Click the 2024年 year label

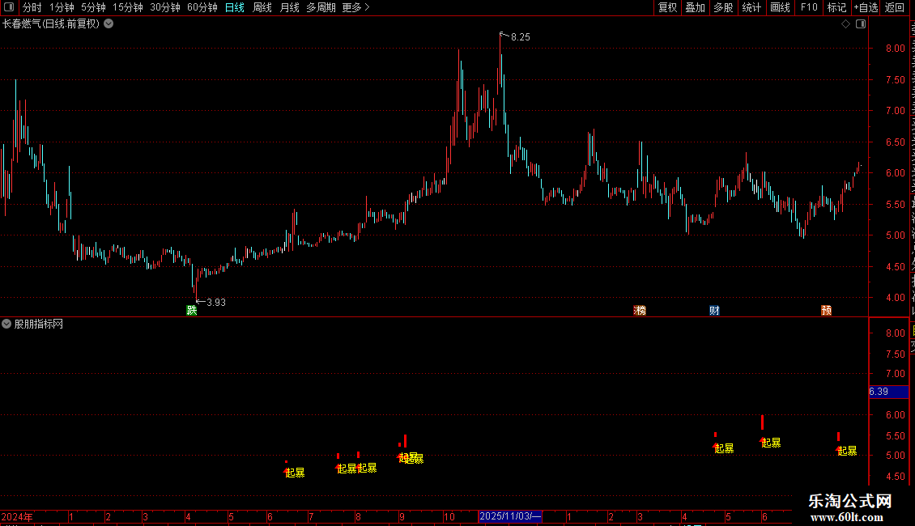17,516
